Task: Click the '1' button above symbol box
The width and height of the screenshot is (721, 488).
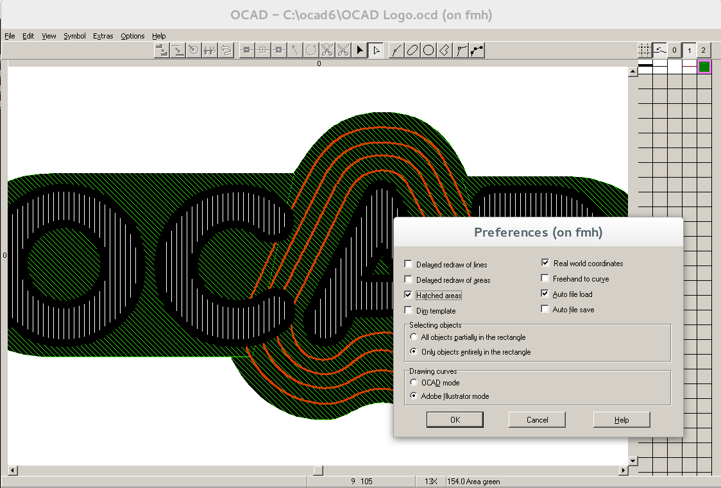Action: 690,50
